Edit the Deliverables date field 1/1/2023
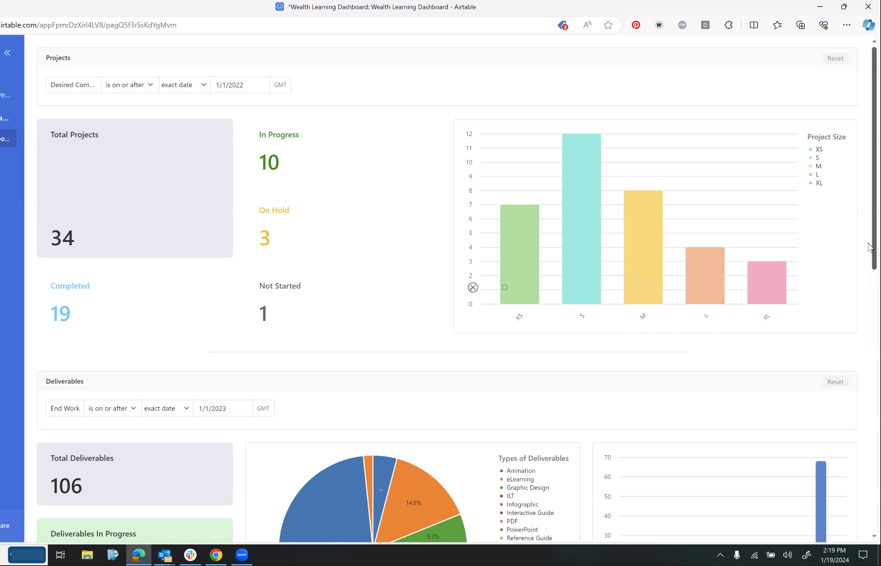 coord(223,408)
